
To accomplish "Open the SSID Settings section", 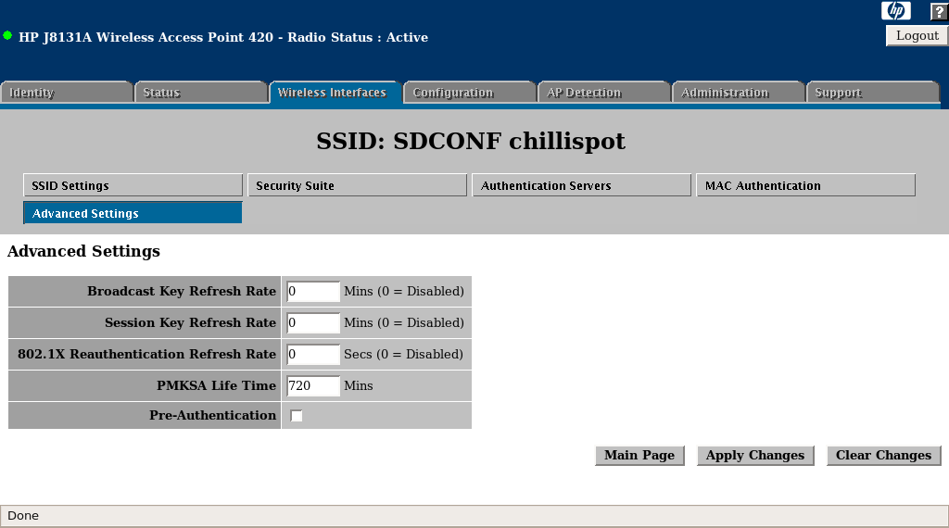I will (133, 185).
